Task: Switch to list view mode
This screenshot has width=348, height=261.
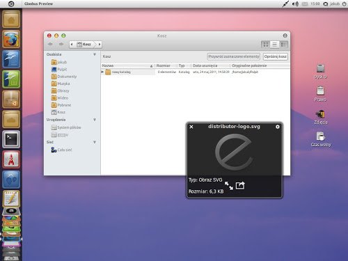Action: [275, 45]
